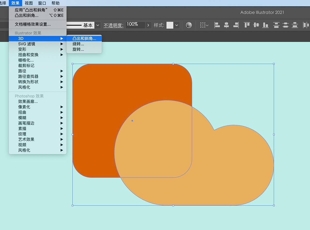Click Horizontal Align Left icon
Image resolution: width=310 pixels, height=230 pixels.
coord(217,25)
